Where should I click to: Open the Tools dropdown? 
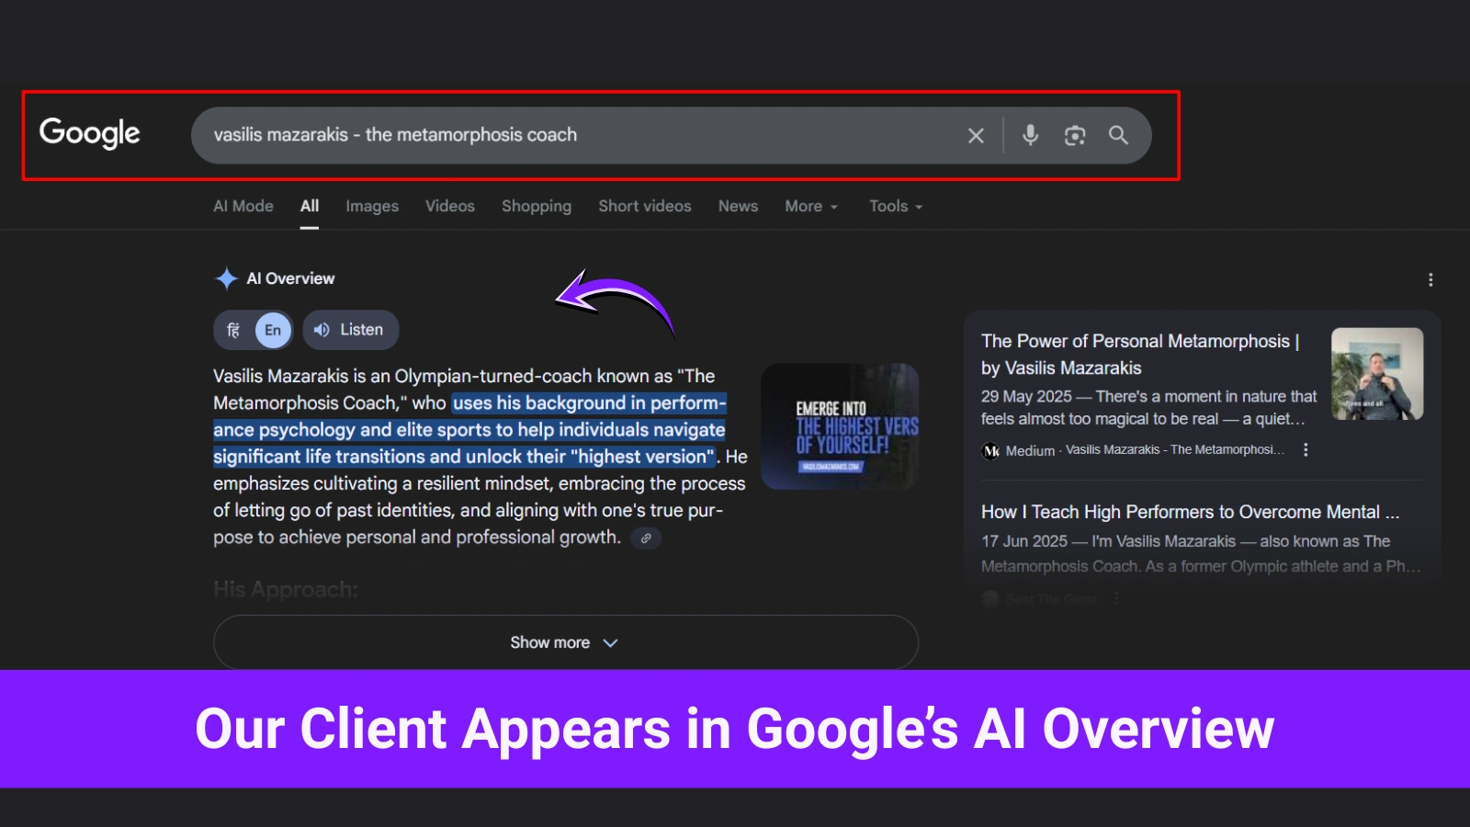tap(893, 206)
